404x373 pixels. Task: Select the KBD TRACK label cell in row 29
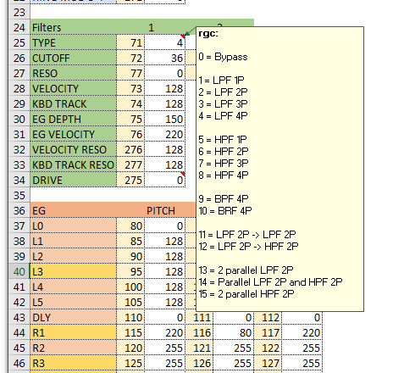pos(73,104)
